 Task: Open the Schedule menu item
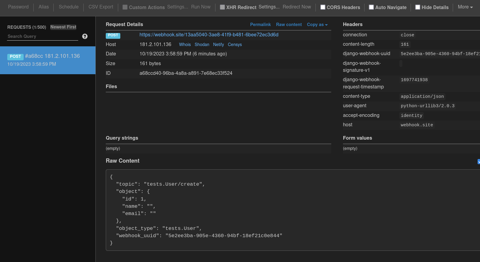[68, 7]
